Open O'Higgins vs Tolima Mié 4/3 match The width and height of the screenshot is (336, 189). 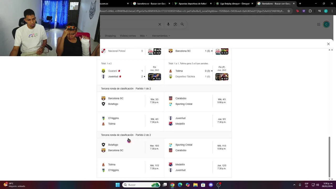click(x=130, y=121)
